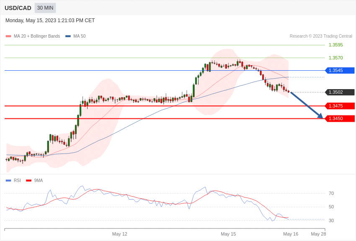The image size is (356, 241).
Task: Click the black 1.3502 current price tag
Action: click(x=340, y=92)
